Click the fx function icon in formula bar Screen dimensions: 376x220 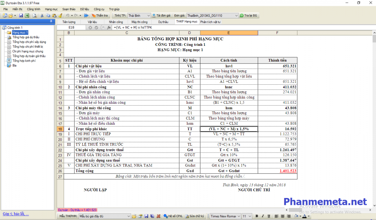[x=109, y=27]
